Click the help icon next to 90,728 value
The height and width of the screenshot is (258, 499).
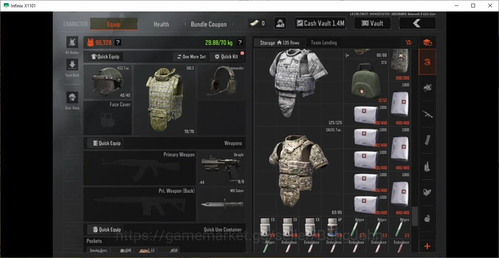pyautogui.click(x=118, y=42)
